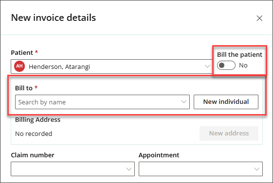Click the New address button
273x183 pixels.
[229, 133]
